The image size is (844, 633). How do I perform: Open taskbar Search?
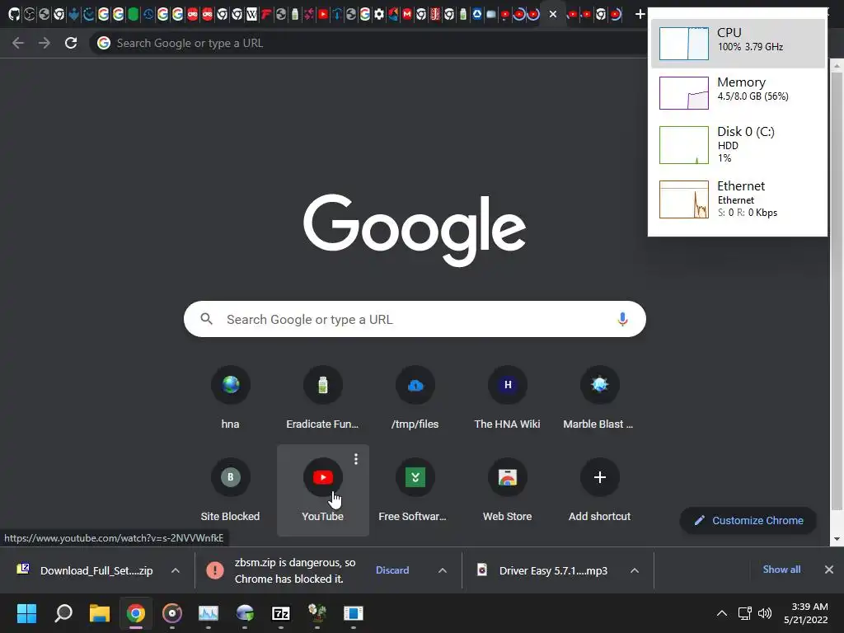click(x=63, y=613)
